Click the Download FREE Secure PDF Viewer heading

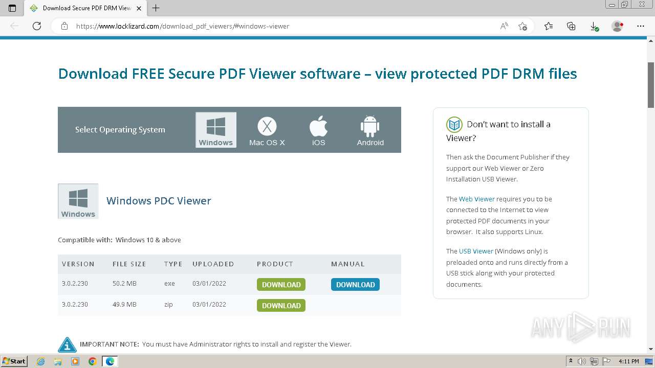317,74
